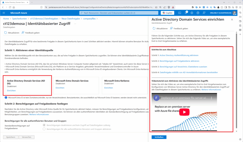Go to Speicherkonten breadcrumb
Image resolution: width=243 pixels, height=142 pixels.
click(x=19, y=19)
